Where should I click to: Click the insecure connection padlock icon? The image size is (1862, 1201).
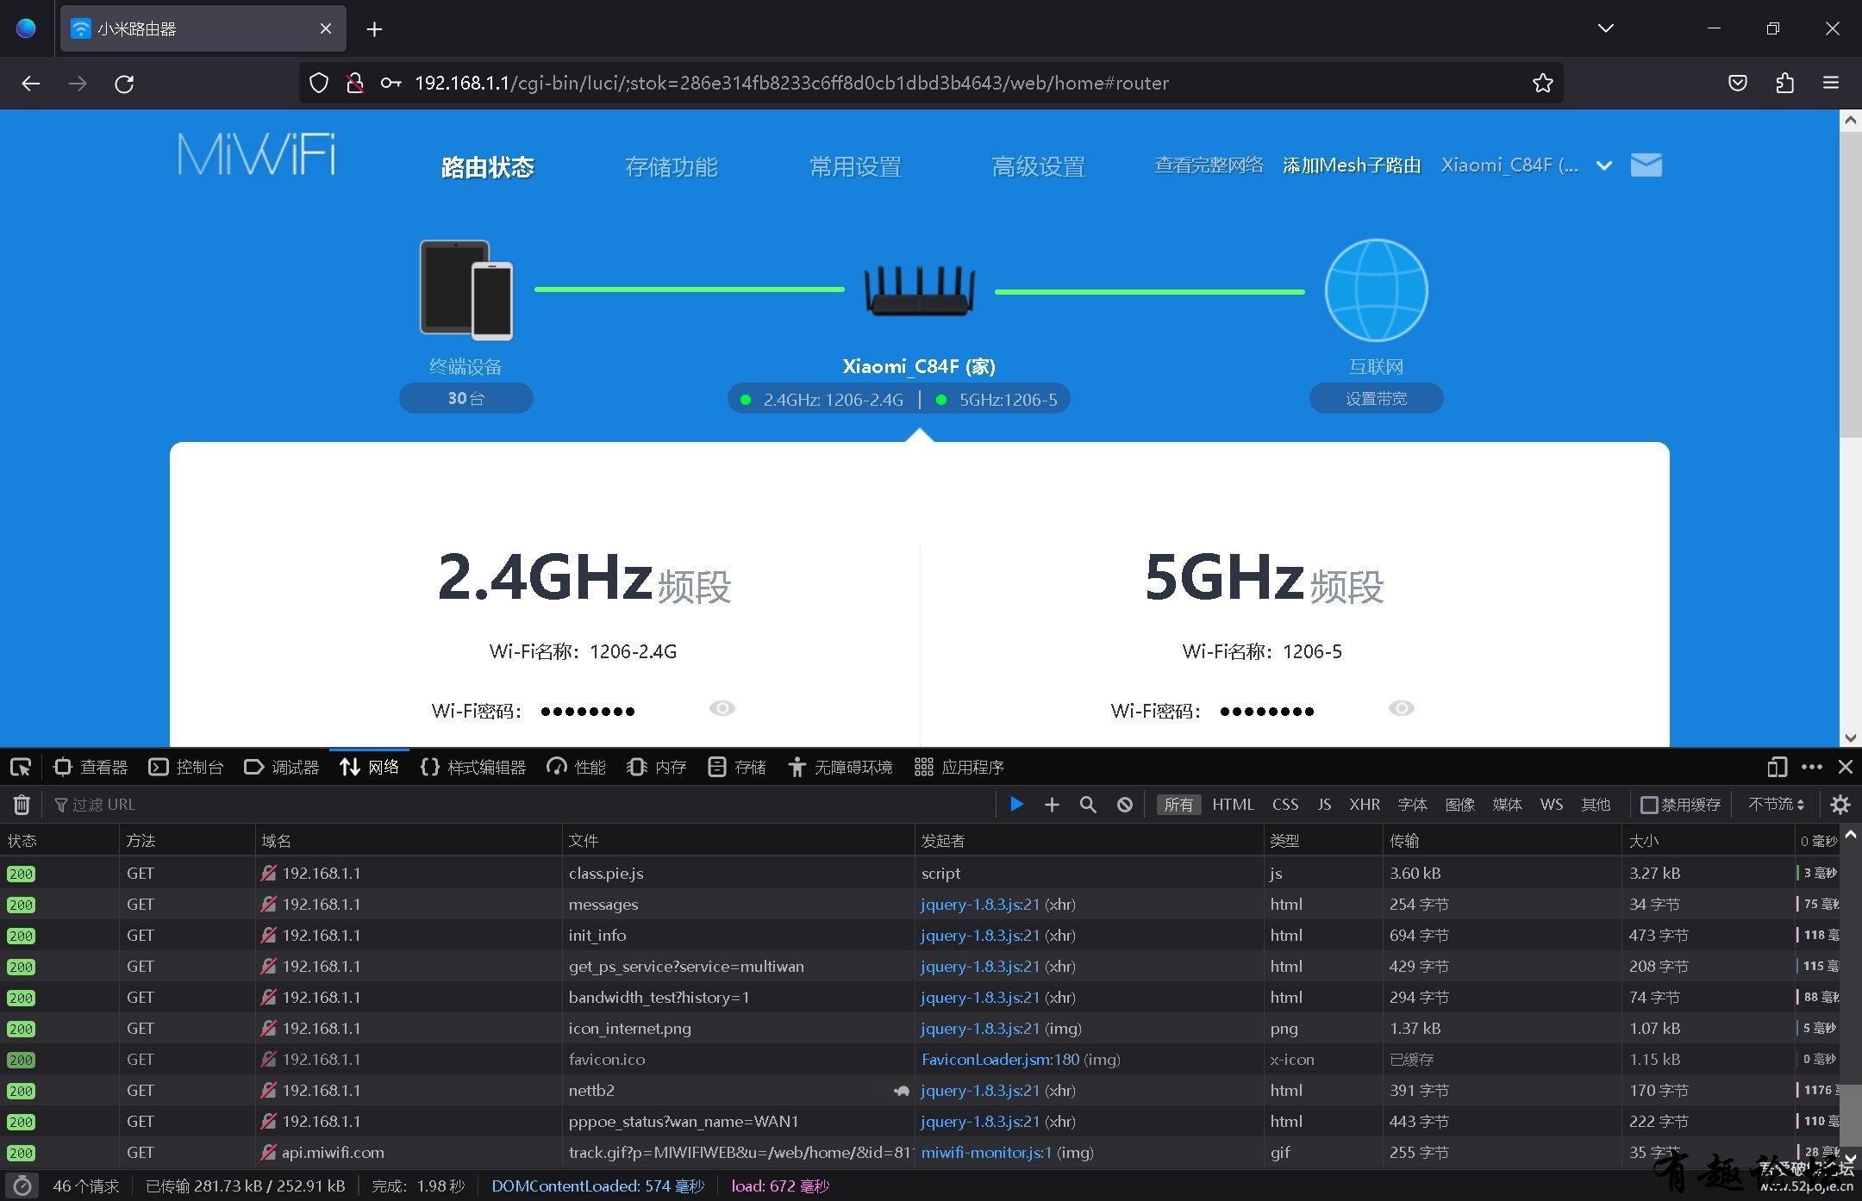pyautogui.click(x=354, y=83)
